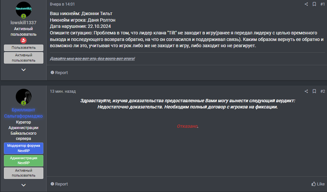Open permalink #1 of the first post

click(322, 4)
